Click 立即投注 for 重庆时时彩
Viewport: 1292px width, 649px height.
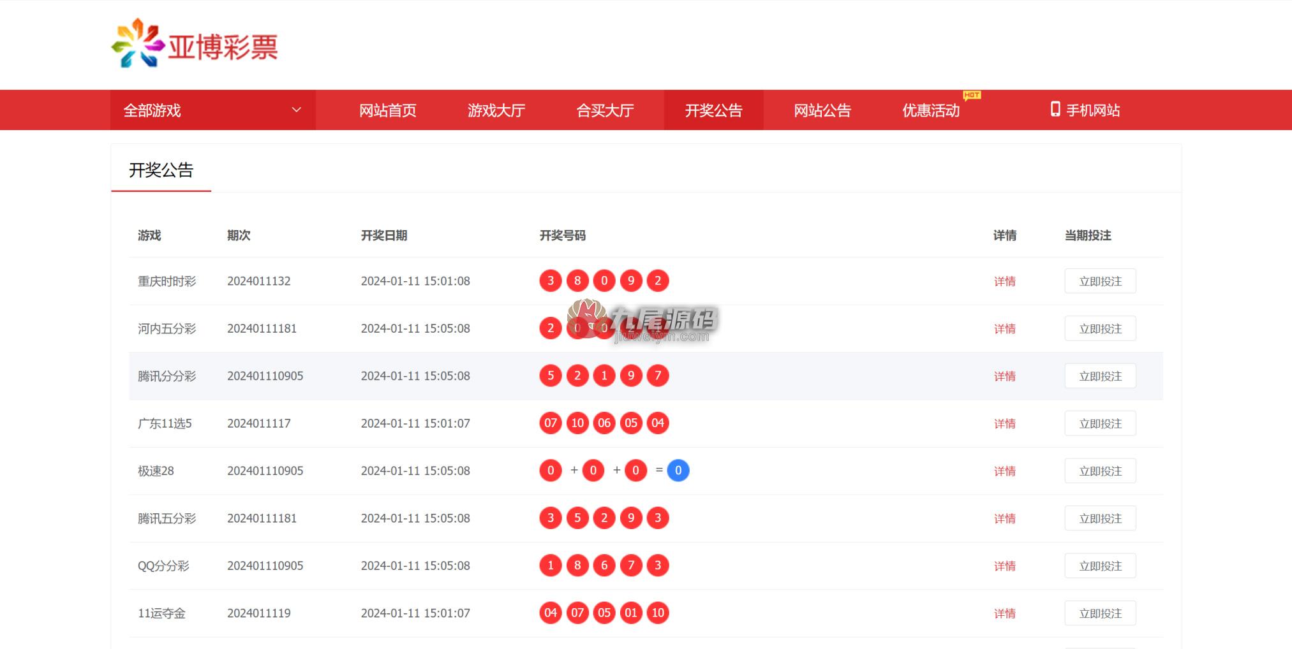(x=1100, y=281)
